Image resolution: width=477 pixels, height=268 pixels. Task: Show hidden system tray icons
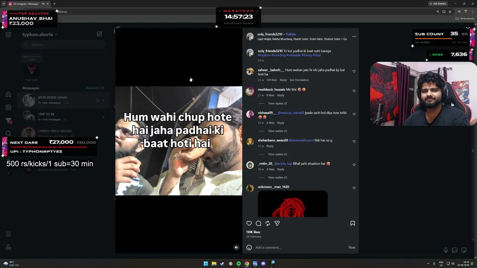tap(428, 264)
